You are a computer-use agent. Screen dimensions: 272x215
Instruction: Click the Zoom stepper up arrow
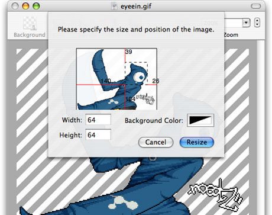(x=257, y=20)
